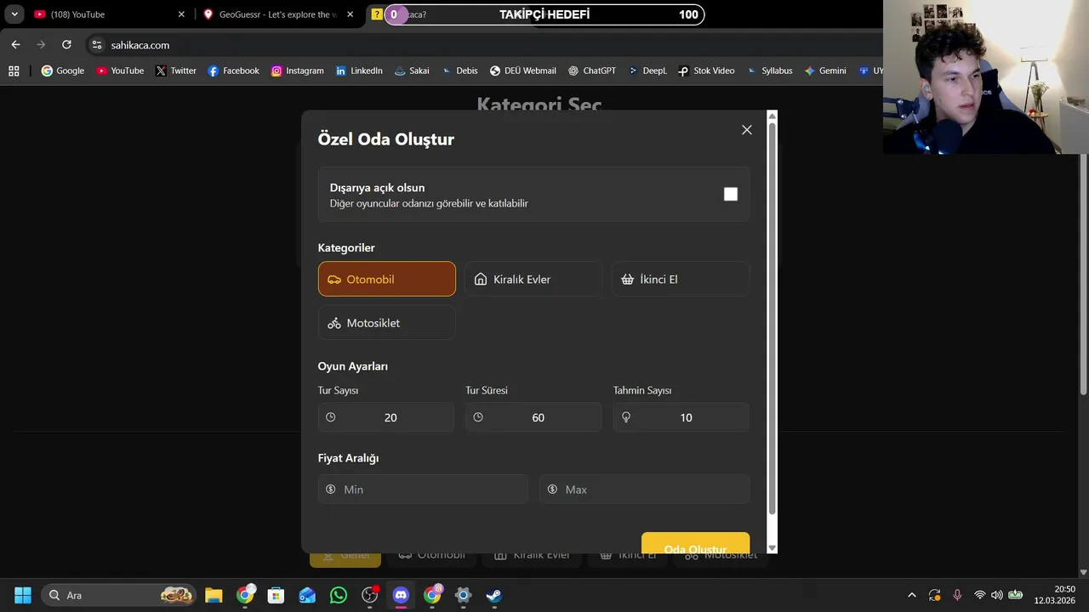Viewport: 1089px width, 612px height.
Task: Click the battery tray icon
Action: 1015,595
